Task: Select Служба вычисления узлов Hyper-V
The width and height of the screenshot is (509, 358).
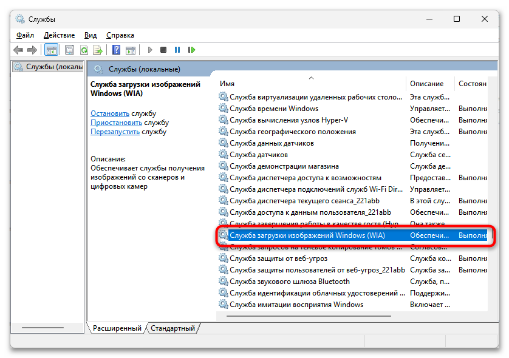Action: [352, 120]
